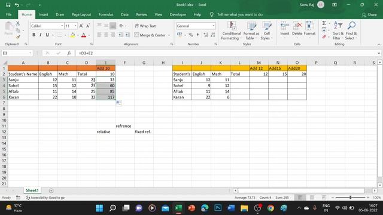
Task: Open Sort & Filter
Action: [338, 30]
